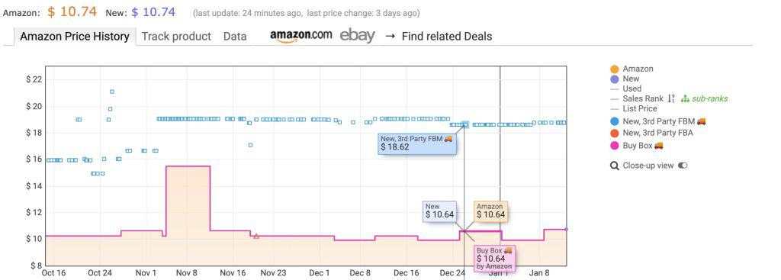The width and height of the screenshot is (781, 280).
Task: Open the Data tab
Action: coord(235,37)
